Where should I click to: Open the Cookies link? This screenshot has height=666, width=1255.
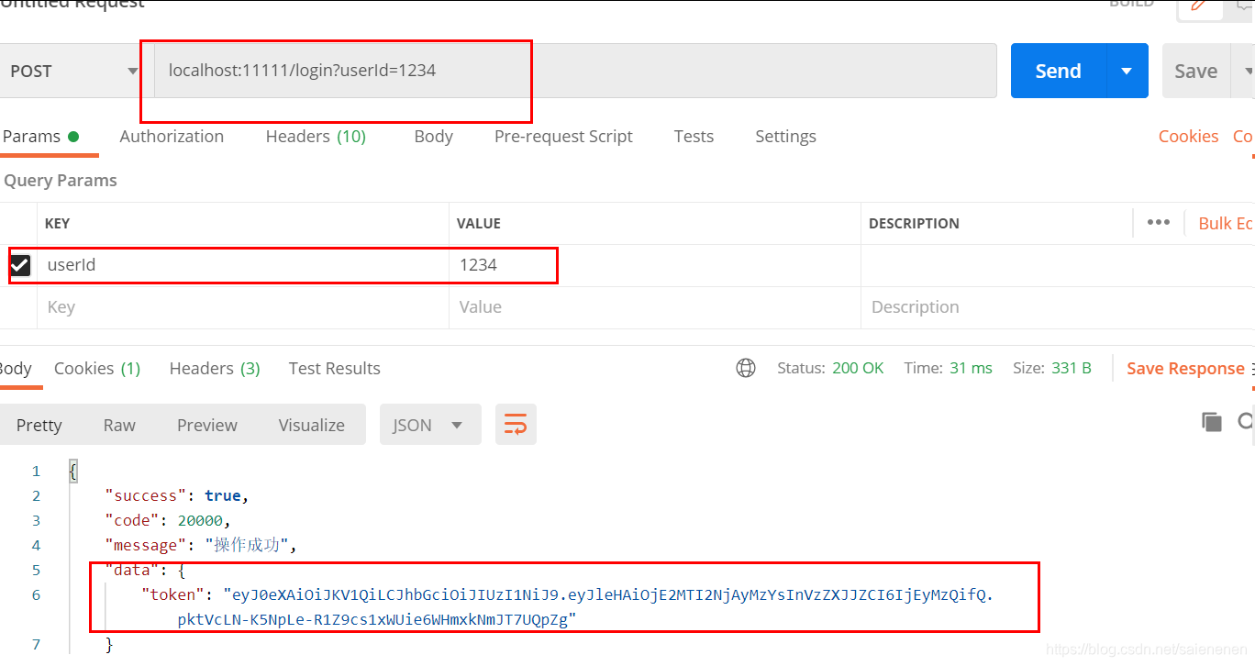point(1188,137)
